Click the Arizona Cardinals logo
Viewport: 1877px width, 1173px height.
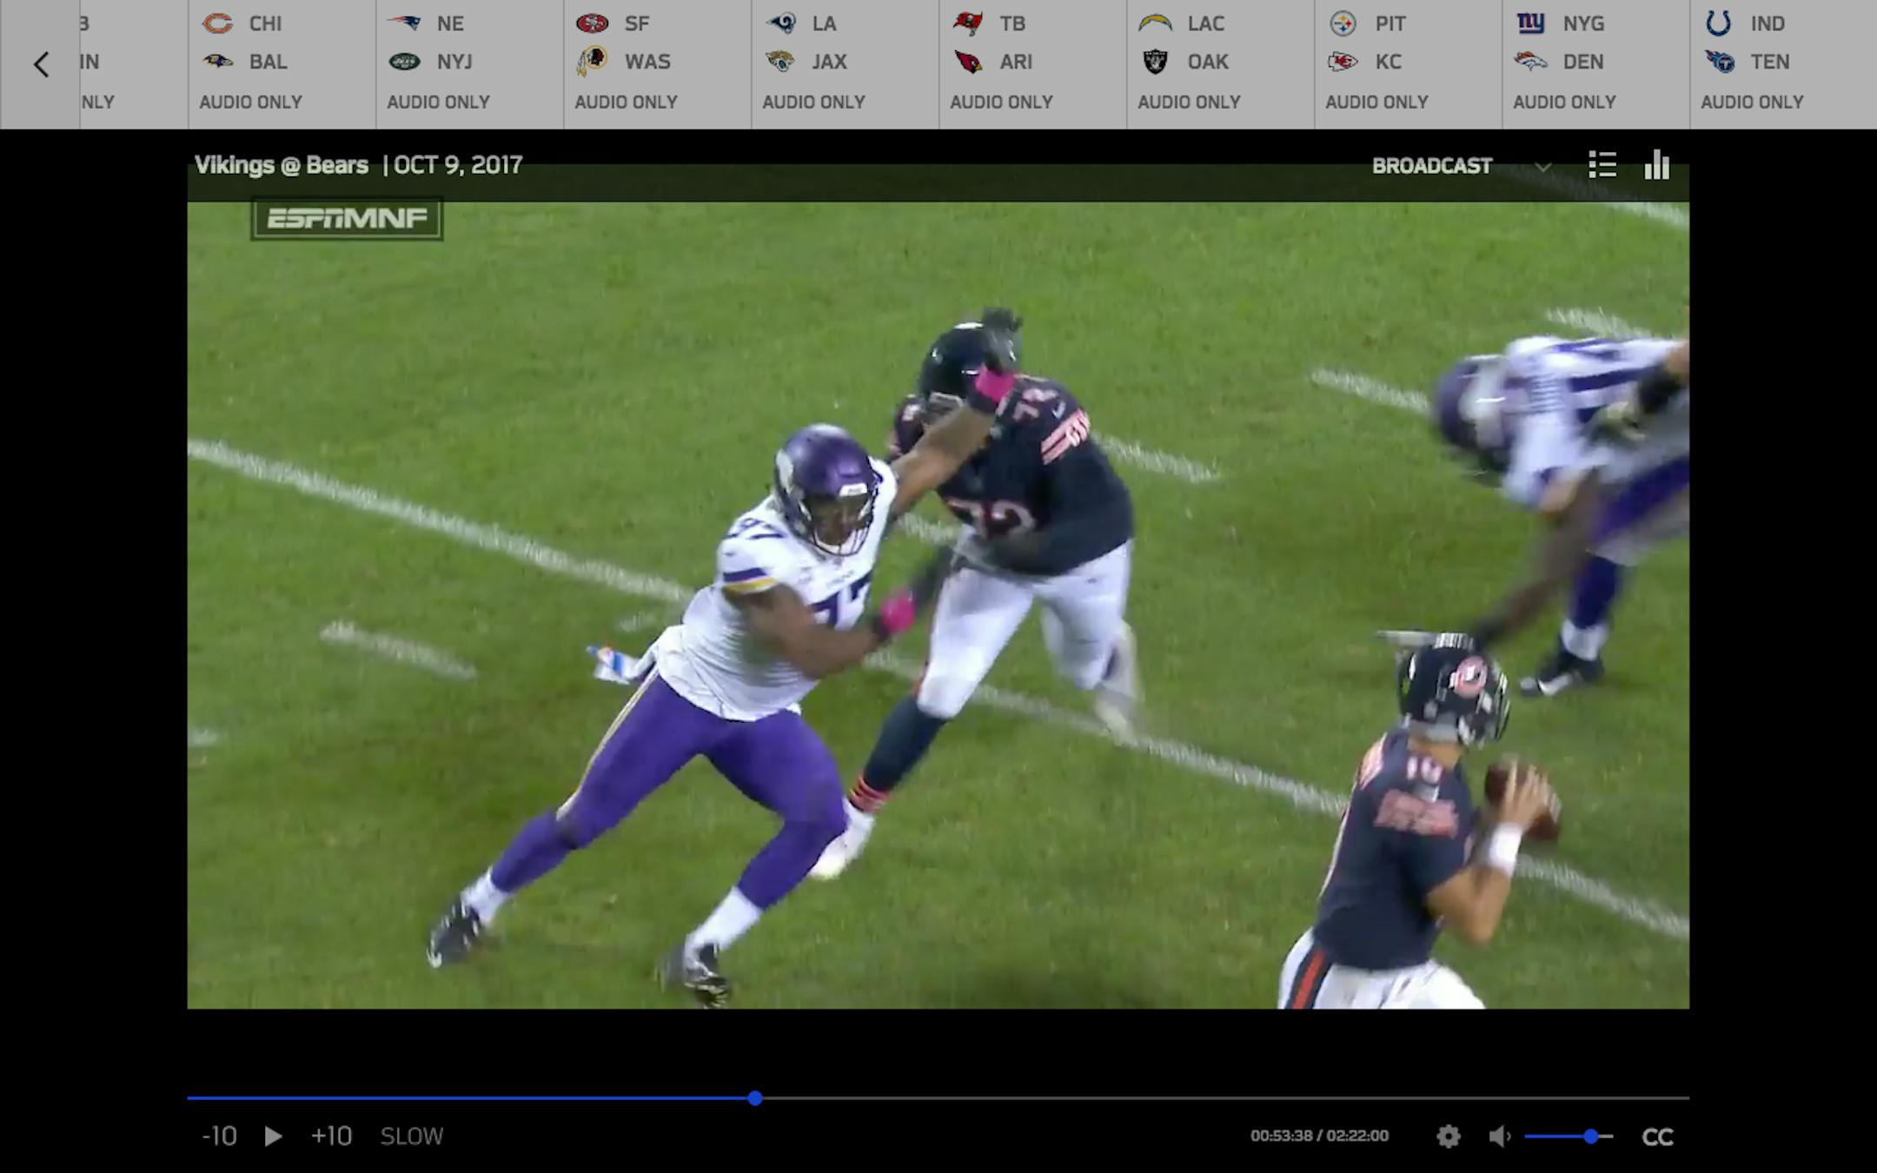pyautogui.click(x=967, y=62)
